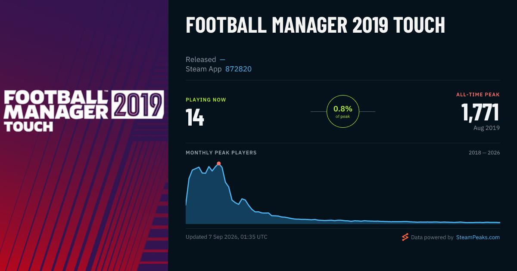This screenshot has height=271, width=517.
Task: Click the Playing Now count 14
Action: coord(195,117)
